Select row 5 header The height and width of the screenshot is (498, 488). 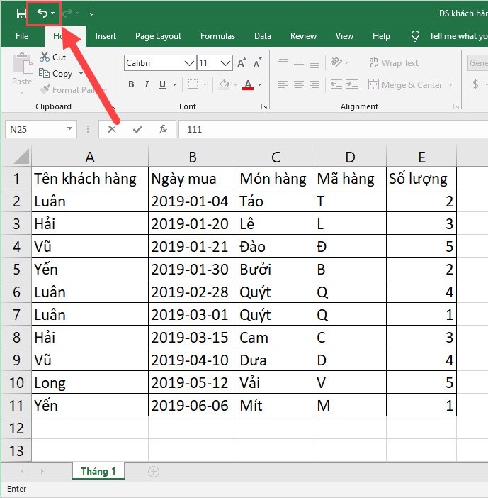tap(16, 270)
